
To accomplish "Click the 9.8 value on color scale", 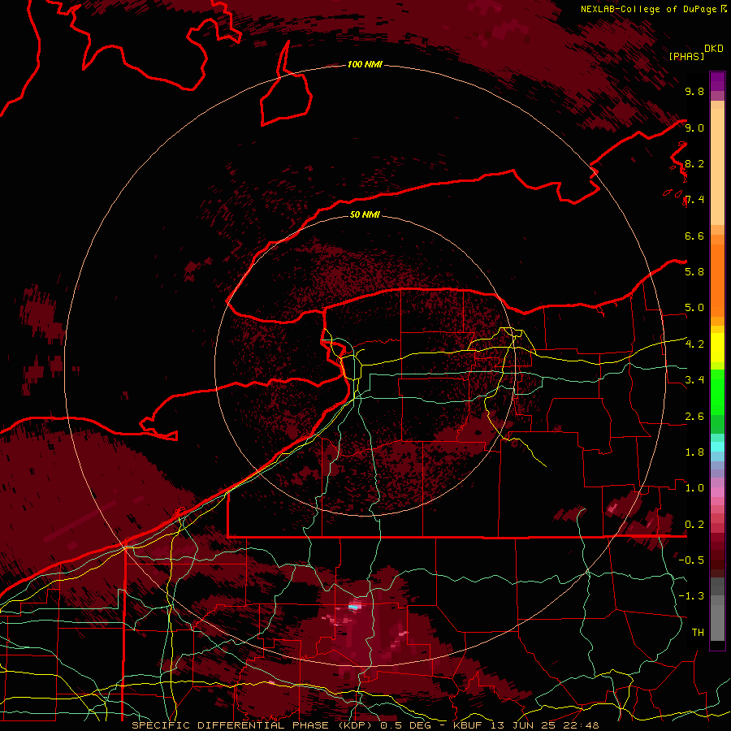I will [x=694, y=92].
